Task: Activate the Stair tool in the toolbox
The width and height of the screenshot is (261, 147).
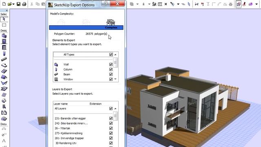Action: click(x=4, y=71)
